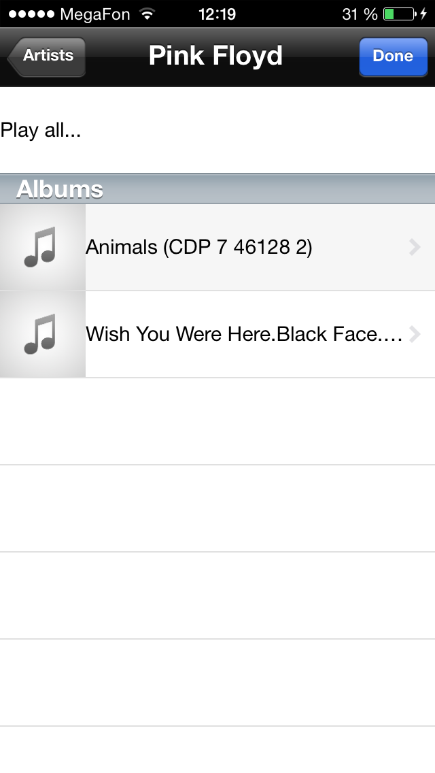The height and width of the screenshot is (773, 435).
Task: Tap the 31 % battery percentage text
Action: click(x=360, y=14)
